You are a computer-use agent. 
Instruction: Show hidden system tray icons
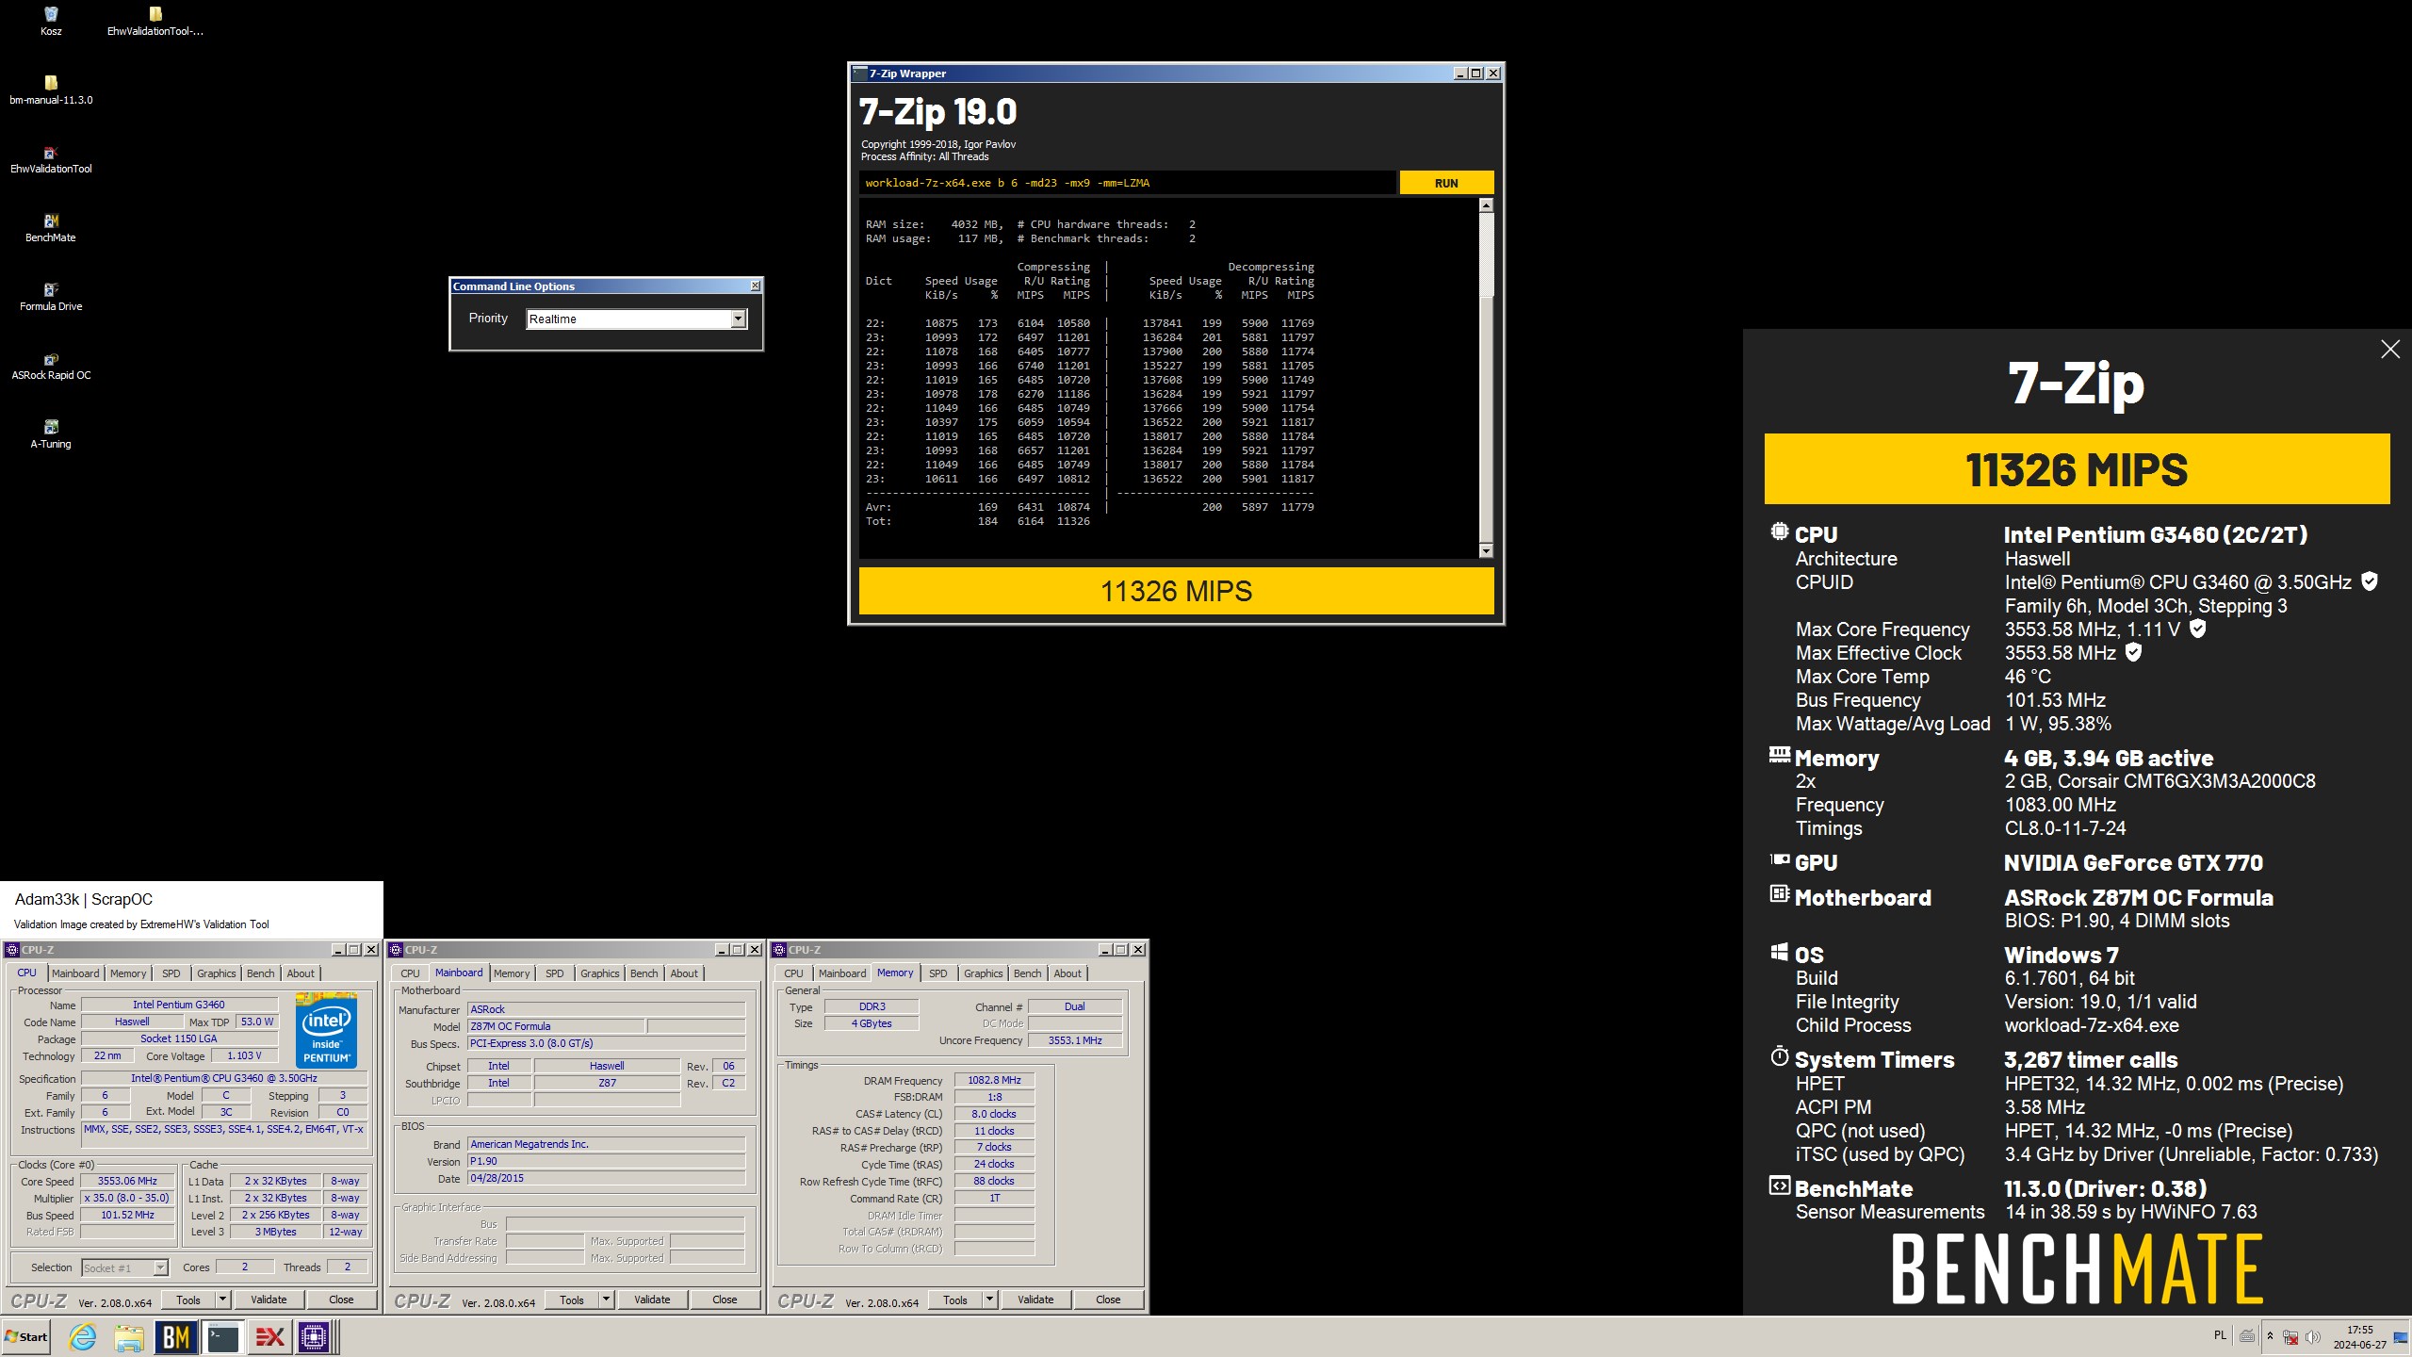click(2270, 1336)
